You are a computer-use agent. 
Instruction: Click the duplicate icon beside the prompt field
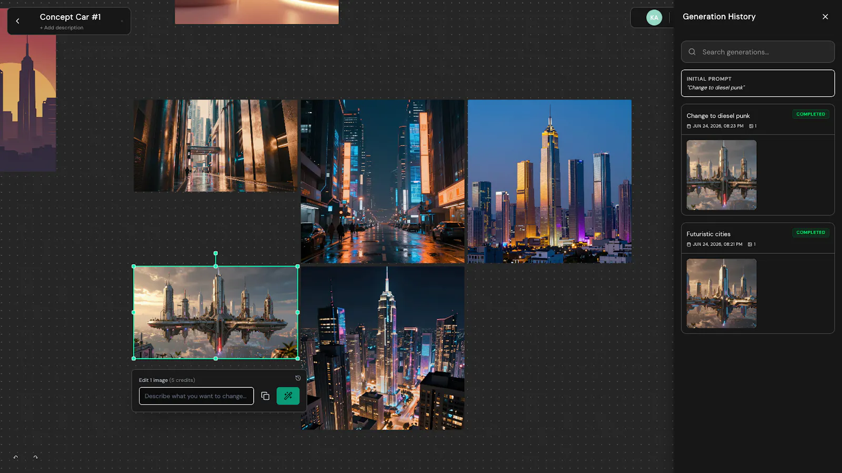265,396
